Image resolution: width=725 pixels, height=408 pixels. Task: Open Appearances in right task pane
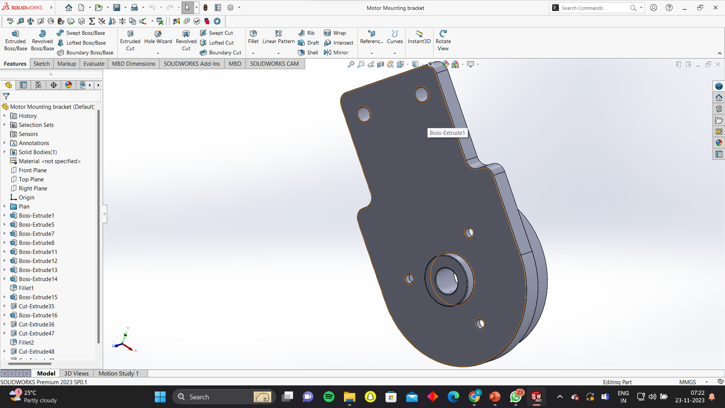pyautogui.click(x=719, y=143)
